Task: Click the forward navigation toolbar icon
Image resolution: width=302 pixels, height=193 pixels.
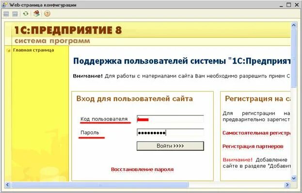Action: click(x=15, y=14)
